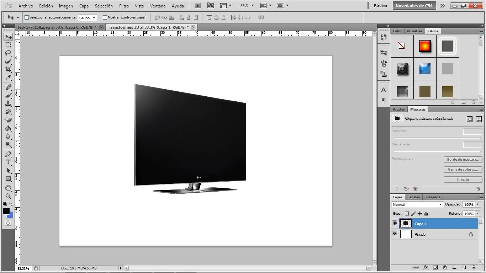486x273 pixels.
Task: Select the Pen tool
Action: [8, 154]
